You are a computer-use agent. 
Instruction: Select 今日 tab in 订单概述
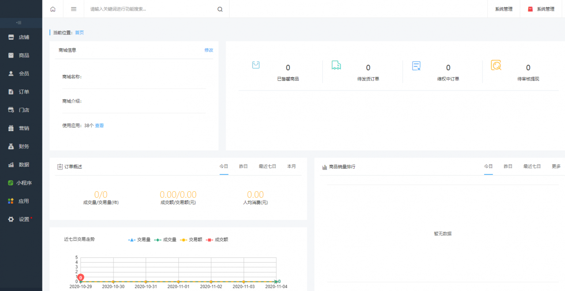(x=224, y=166)
